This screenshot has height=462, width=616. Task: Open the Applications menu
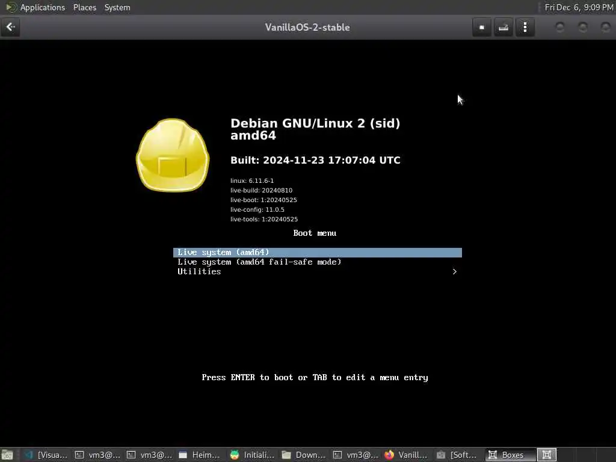[43, 7]
